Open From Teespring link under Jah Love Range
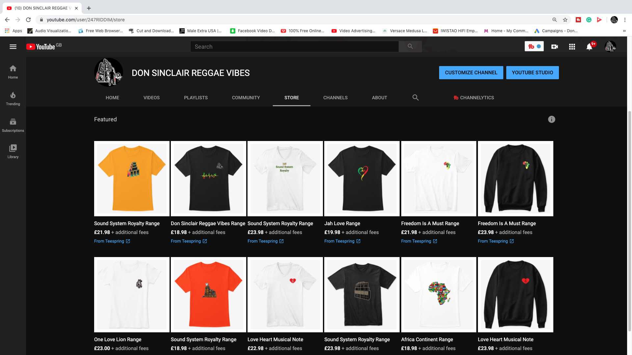Image resolution: width=632 pixels, height=355 pixels. (x=342, y=241)
